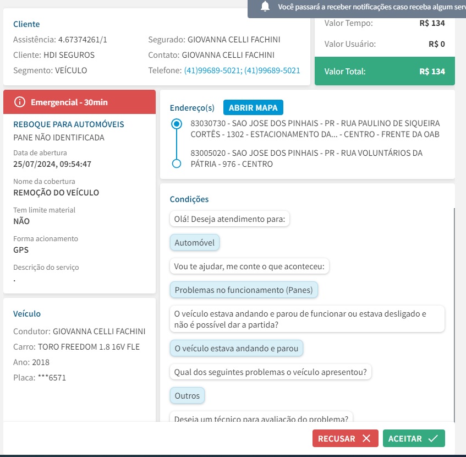
Task: Click REMOÇÃO DO VEÍCULO coverage name
Action: tap(56, 193)
